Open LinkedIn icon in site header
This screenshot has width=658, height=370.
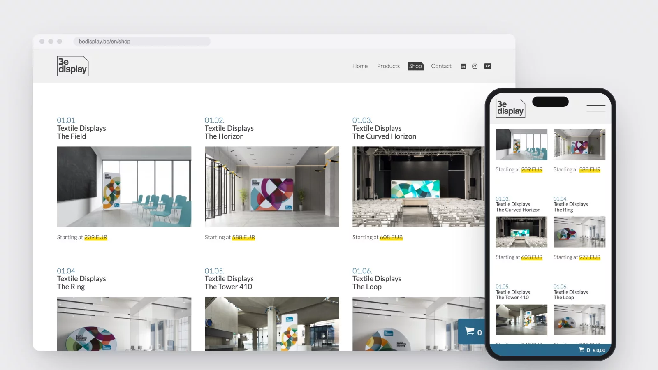click(x=463, y=66)
